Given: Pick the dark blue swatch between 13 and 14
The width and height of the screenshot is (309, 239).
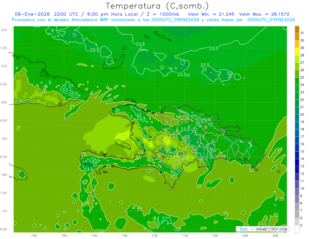Looking at the screenshot, I should [297, 162].
